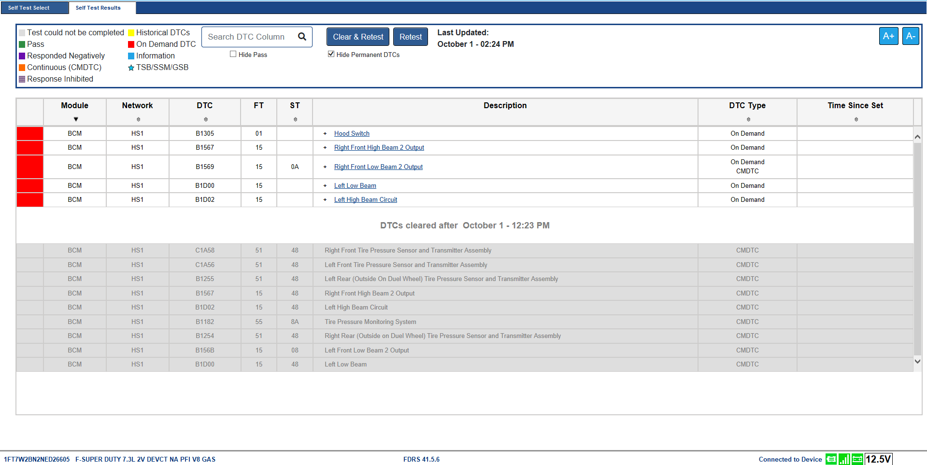Expand Right Front Low Beam 2 Output row
Screen dimensions: 927x465
pyautogui.click(x=325, y=167)
